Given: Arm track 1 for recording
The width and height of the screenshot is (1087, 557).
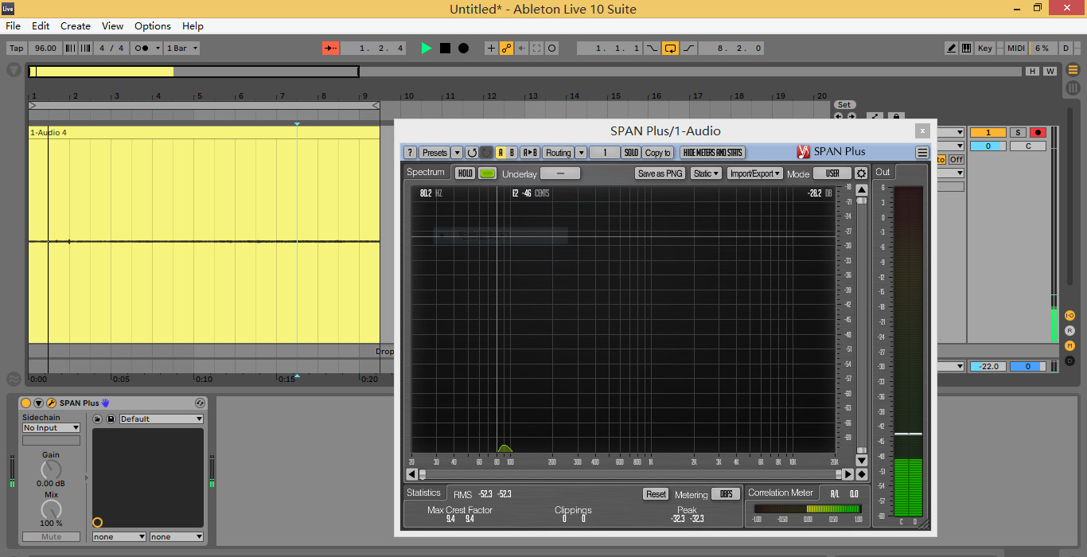Looking at the screenshot, I should [x=1038, y=133].
